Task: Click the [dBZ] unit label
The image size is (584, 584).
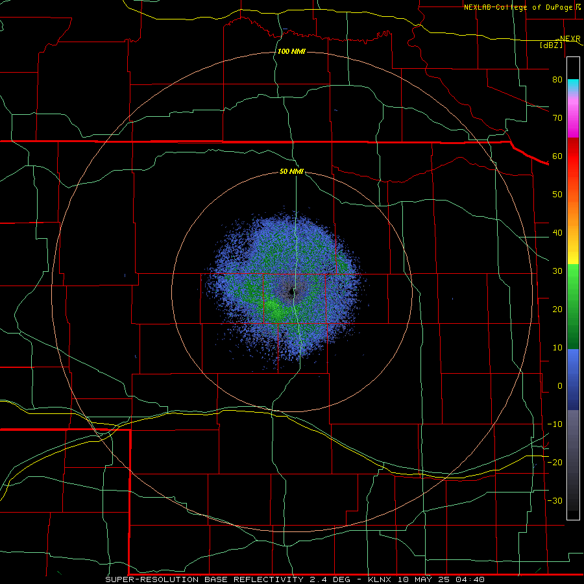Action: [551, 45]
